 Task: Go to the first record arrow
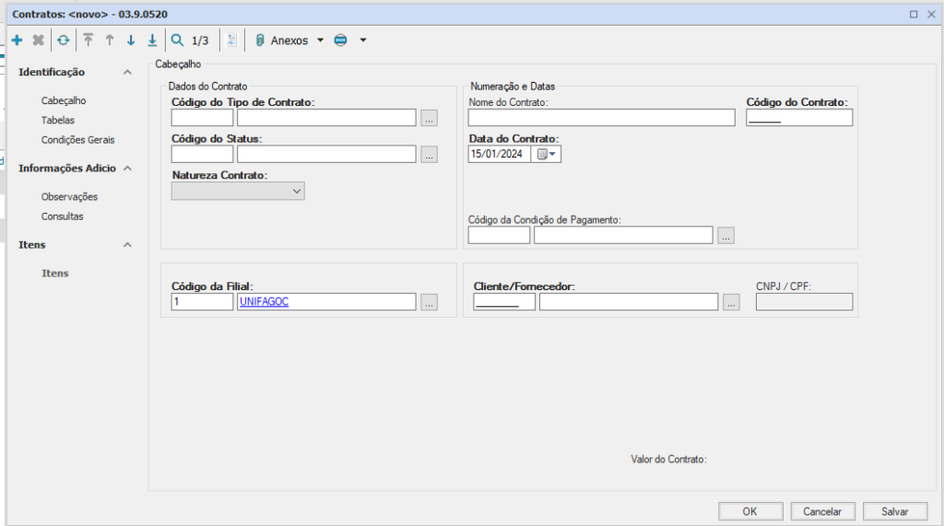click(x=88, y=41)
